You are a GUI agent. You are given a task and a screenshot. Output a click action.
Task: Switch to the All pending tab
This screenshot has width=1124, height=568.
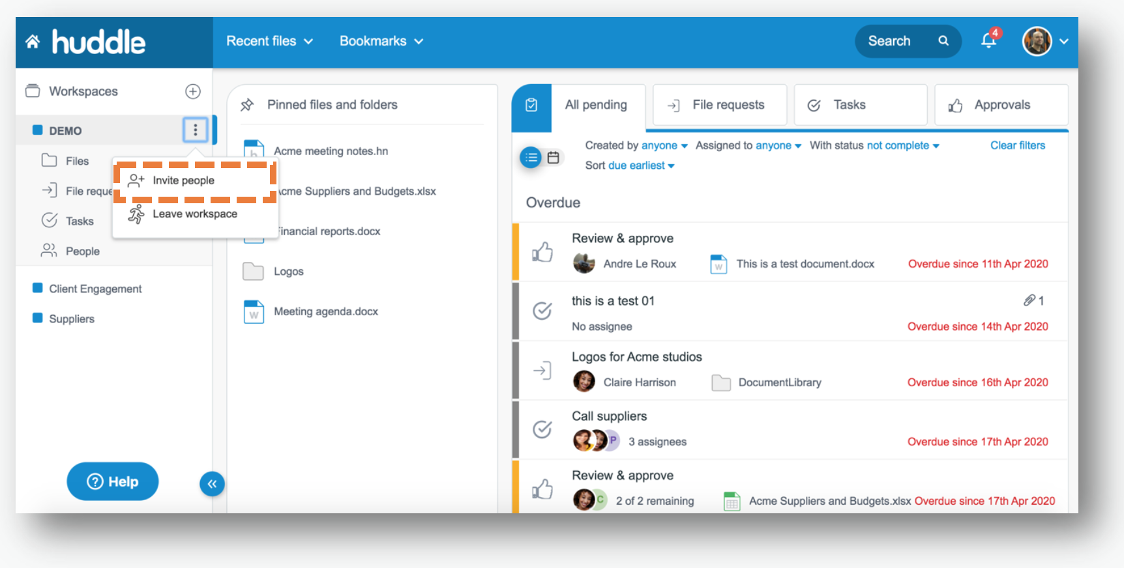(x=596, y=105)
